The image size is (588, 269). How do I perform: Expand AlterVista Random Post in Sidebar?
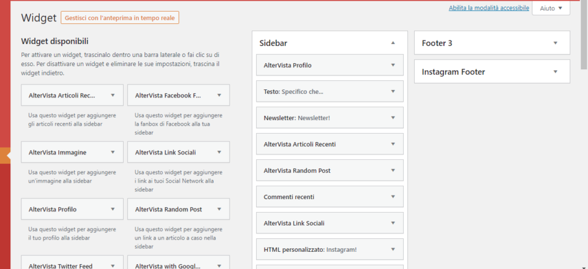393,170
